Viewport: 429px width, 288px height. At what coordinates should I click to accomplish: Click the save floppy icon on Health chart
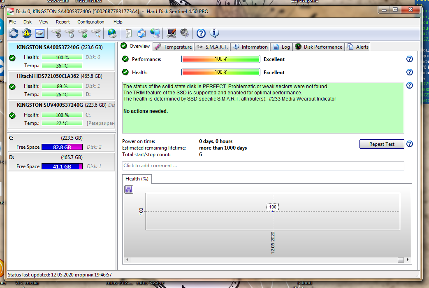pyautogui.click(x=129, y=190)
